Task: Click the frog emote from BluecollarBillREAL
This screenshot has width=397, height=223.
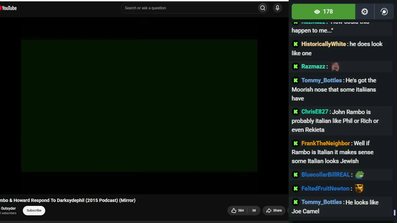Action: (x=359, y=175)
